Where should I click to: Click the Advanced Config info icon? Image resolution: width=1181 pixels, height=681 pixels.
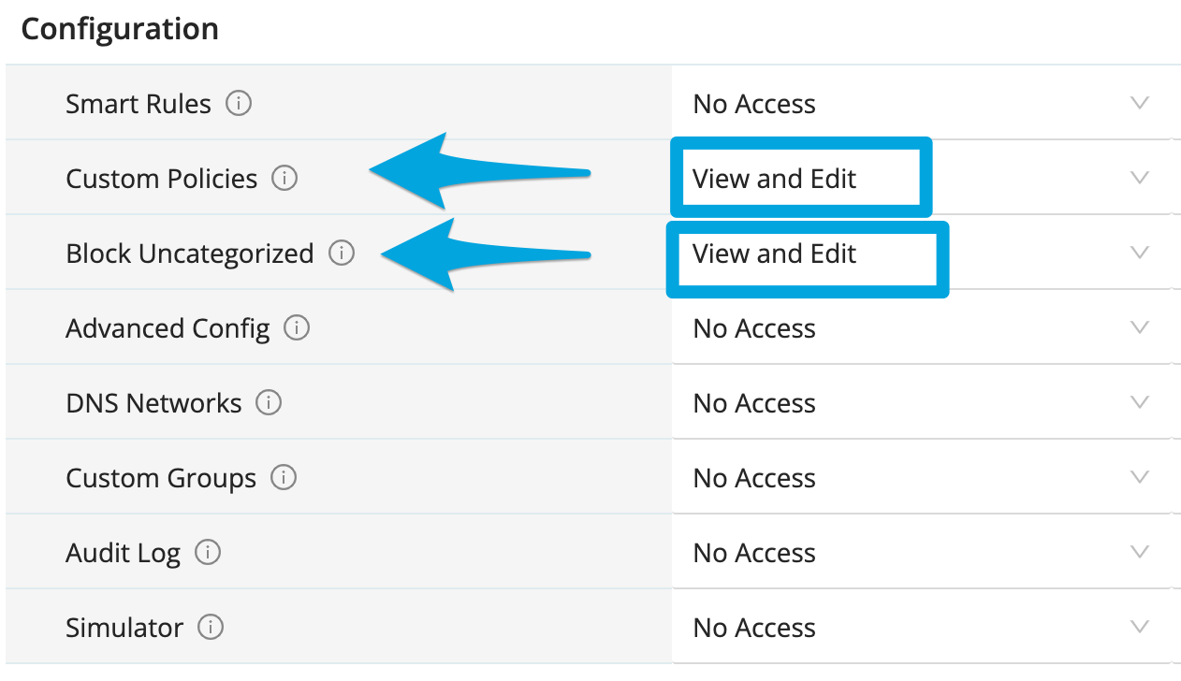(x=297, y=328)
